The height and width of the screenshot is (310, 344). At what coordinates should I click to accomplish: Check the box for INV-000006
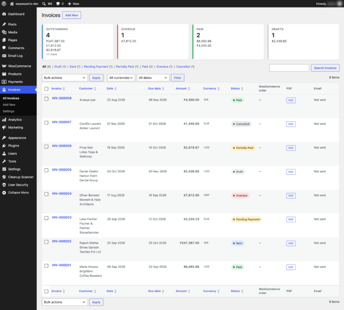(x=46, y=146)
